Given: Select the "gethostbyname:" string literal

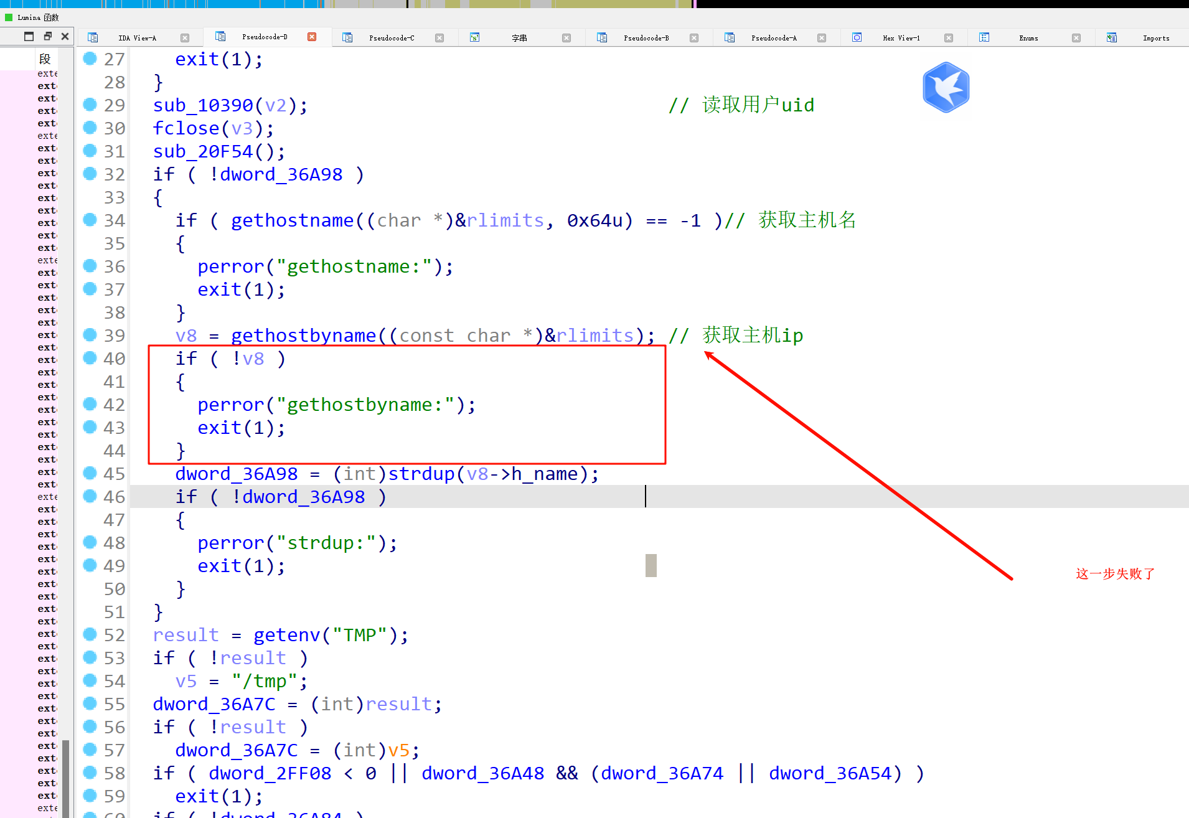Looking at the screenshot, I should point(365,405).
